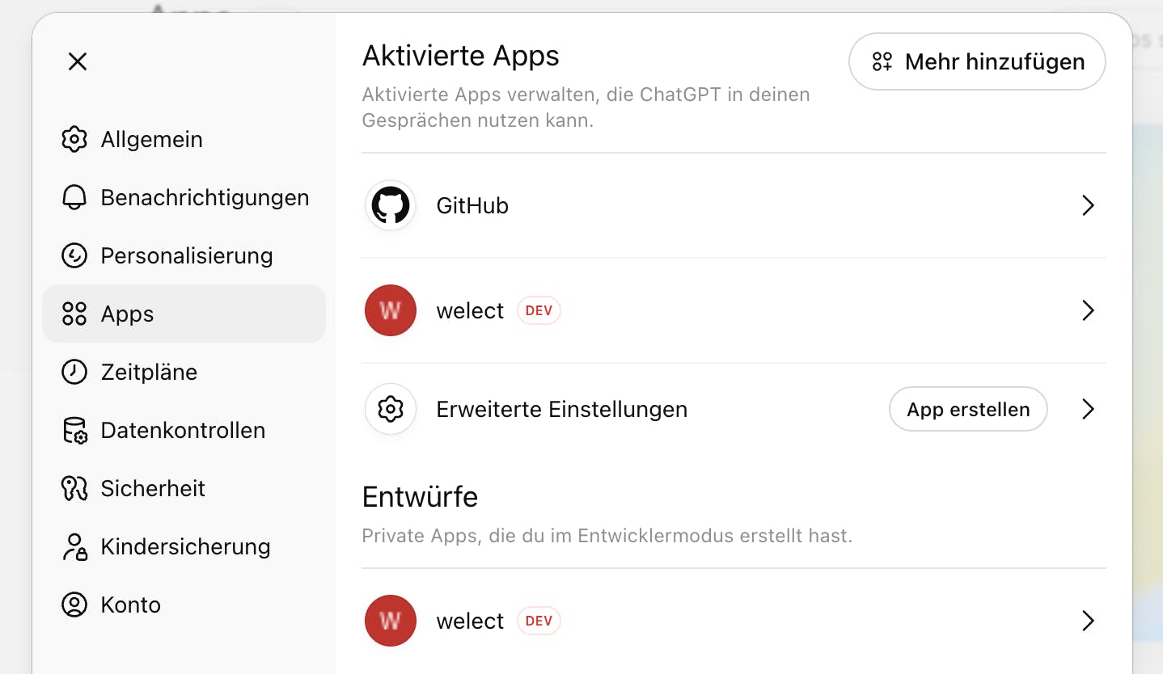Image resolution: width=1163 pixels, height=674 pixels.
Task: Click the Apps grid icon in sidebar
Action: pyautogui.click(x=74, y=314)
